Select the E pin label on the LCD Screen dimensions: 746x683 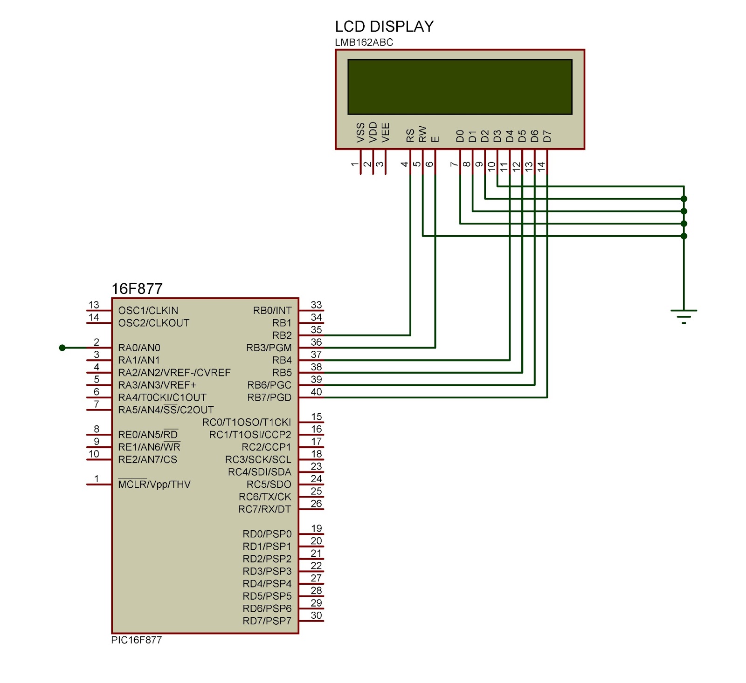[x=435, y=139]
